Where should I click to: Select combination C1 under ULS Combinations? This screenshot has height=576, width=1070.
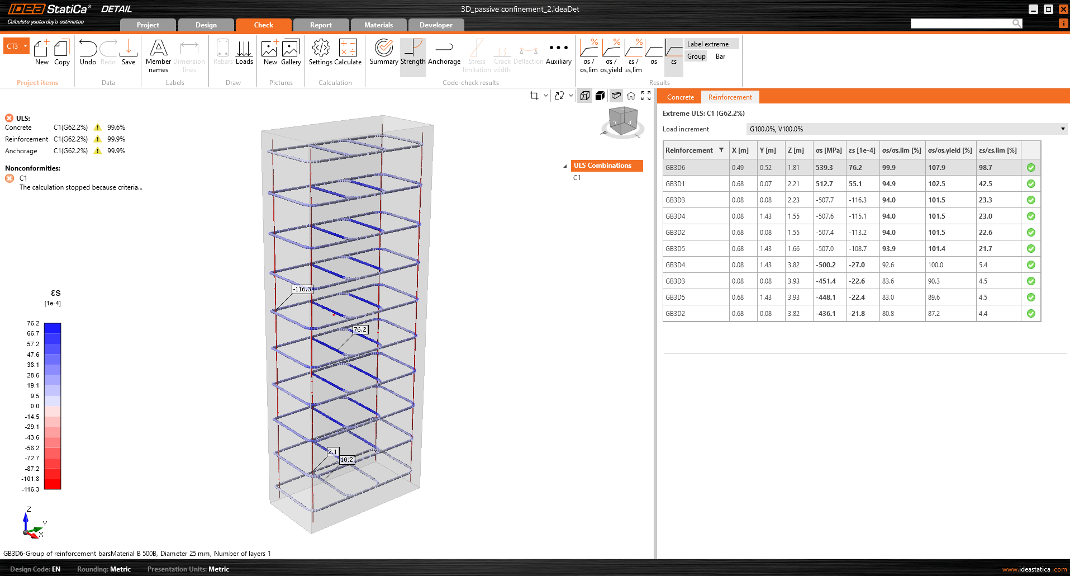577,178
